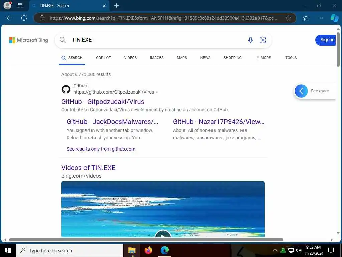Viewport: 342px width, 257px height.
Task: Click the horizontal page scrollbar
Action: point(146,240)
